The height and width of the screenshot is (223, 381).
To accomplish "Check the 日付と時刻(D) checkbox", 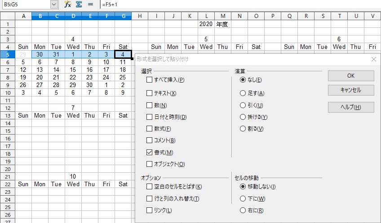I will pyautogui.click(x=149, y=117).
